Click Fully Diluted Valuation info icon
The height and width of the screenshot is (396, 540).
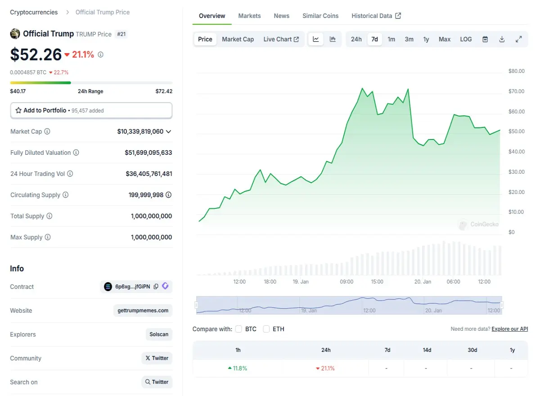[76, 153]
